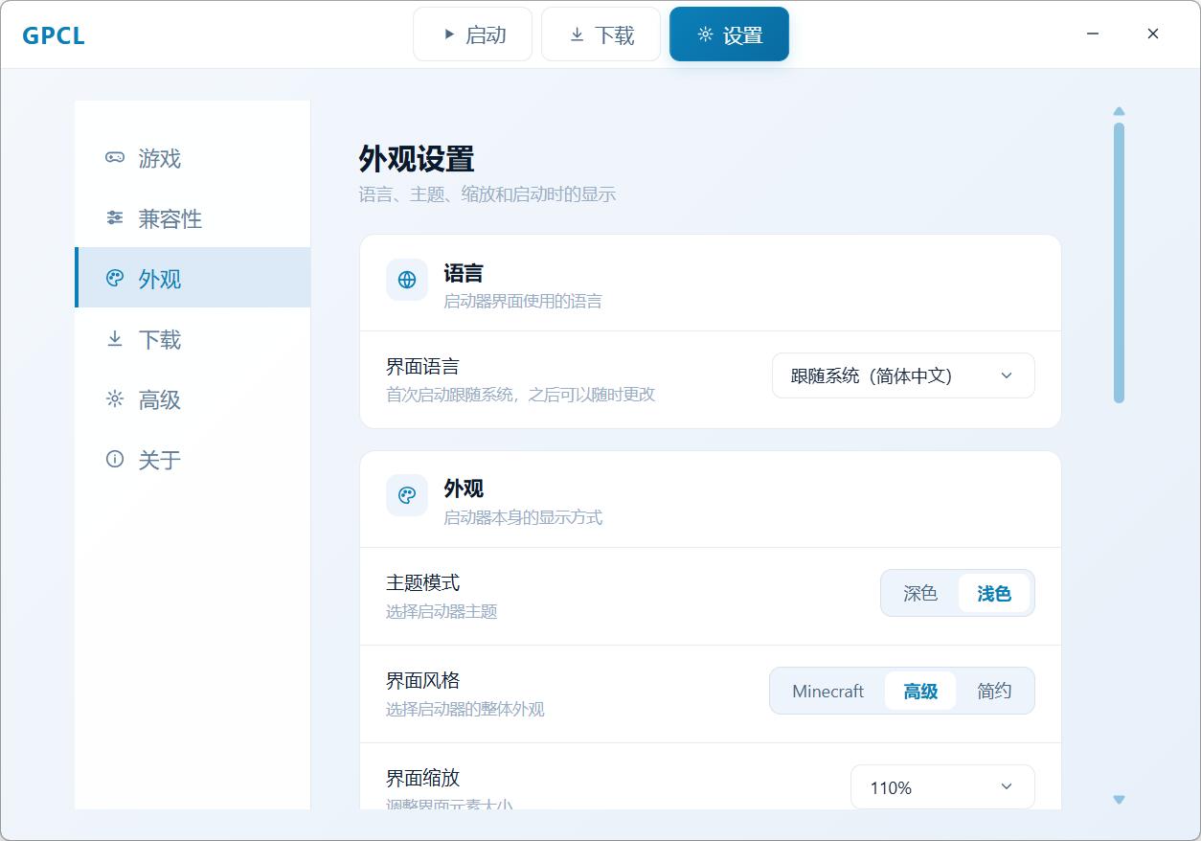Click the 主题模式 setting label

(x=422, y=582)
